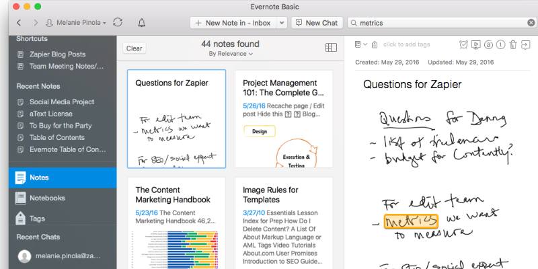538x269 pixels.
Task: Select Tags in the sidebar
Action: [63, 219]
